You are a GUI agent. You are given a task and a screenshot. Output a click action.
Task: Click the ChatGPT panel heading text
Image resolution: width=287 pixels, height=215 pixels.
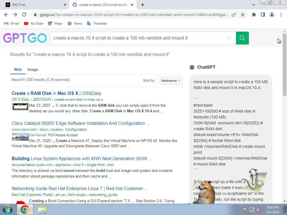[x=206, y=67]
